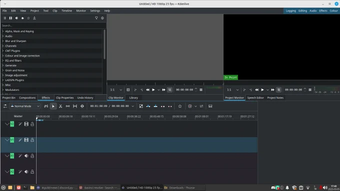Set zone in point in Clip Monitor
Screen dimensions: 340x191
pos(135,90)
